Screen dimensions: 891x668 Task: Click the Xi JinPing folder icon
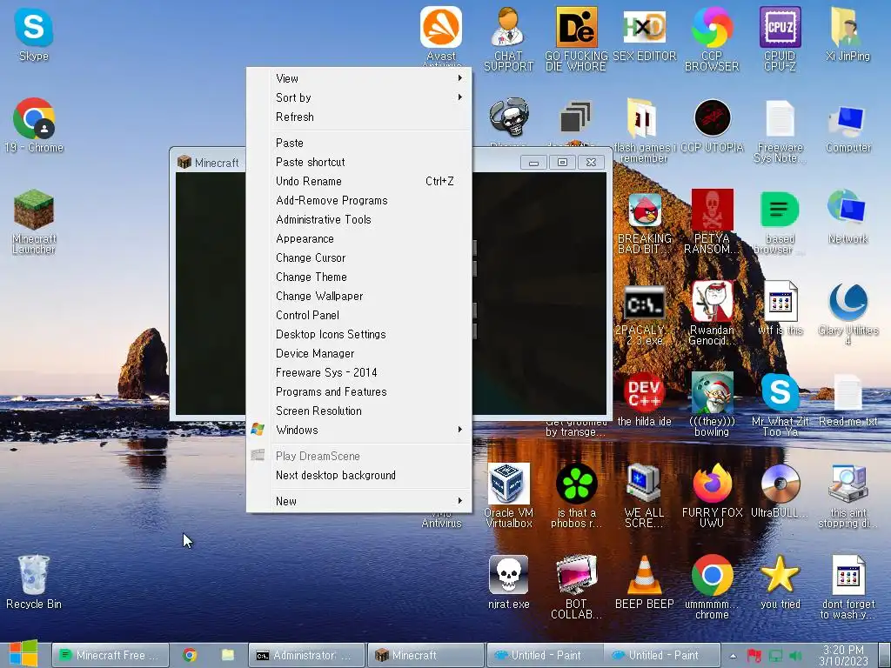(x=847, y=33)
